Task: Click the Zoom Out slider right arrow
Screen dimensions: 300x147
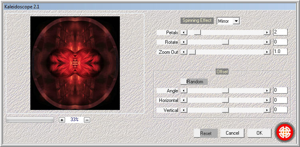Action: pyautogui.click(x=266, y=52)
